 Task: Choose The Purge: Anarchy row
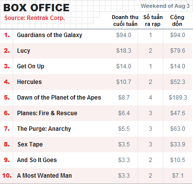click(x=96, y=129)
